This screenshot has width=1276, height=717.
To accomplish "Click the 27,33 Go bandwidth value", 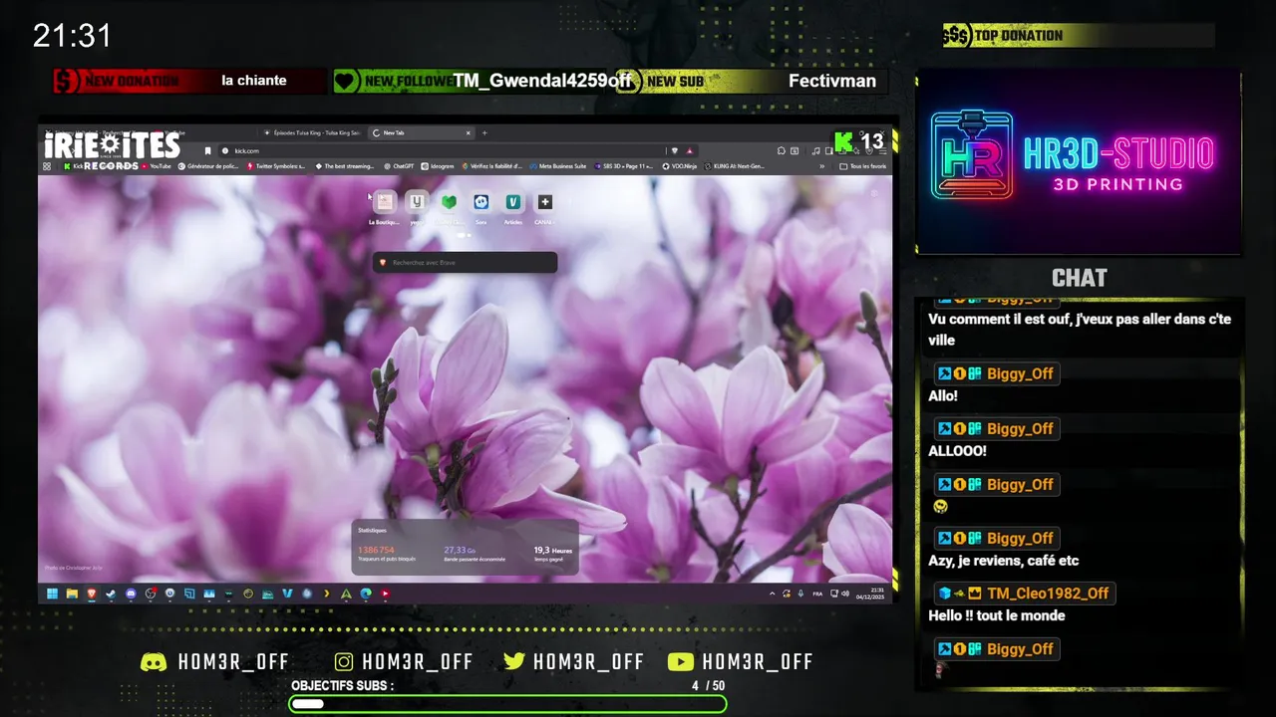I will (x=460, y=550).
